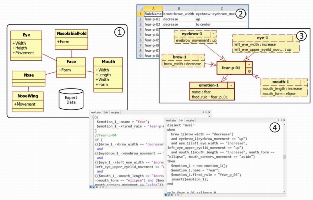Click the 'brow_width : decrease' attribute
Screen dimensions: 313x200
(x=182, y=64)
